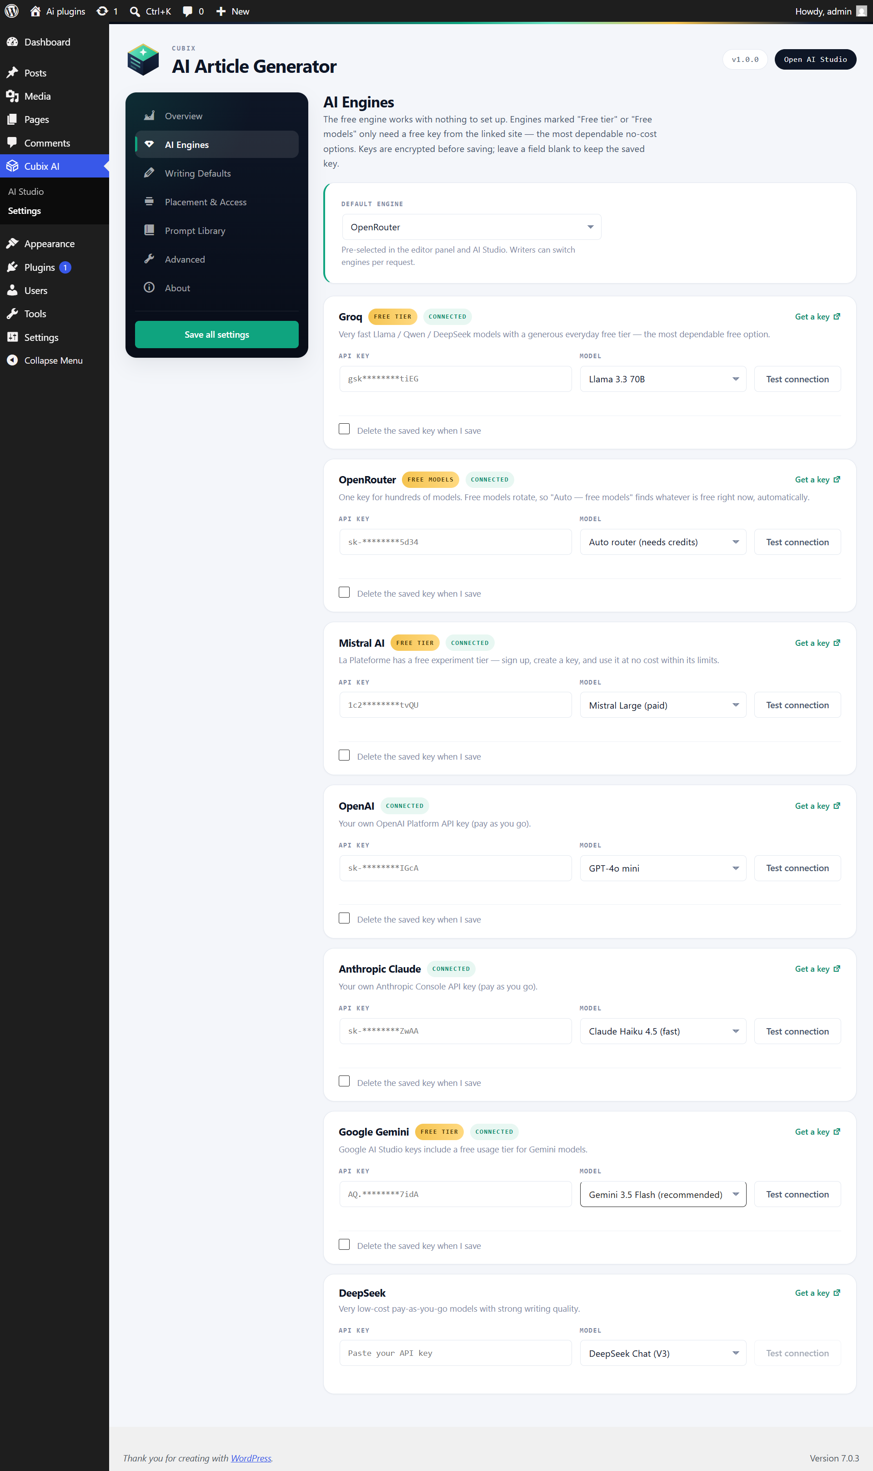Image resolution: width=873 pixels, height=1471 pixels.
Task: Open the Appearance sidebar menu
Action: click(54, 244)
